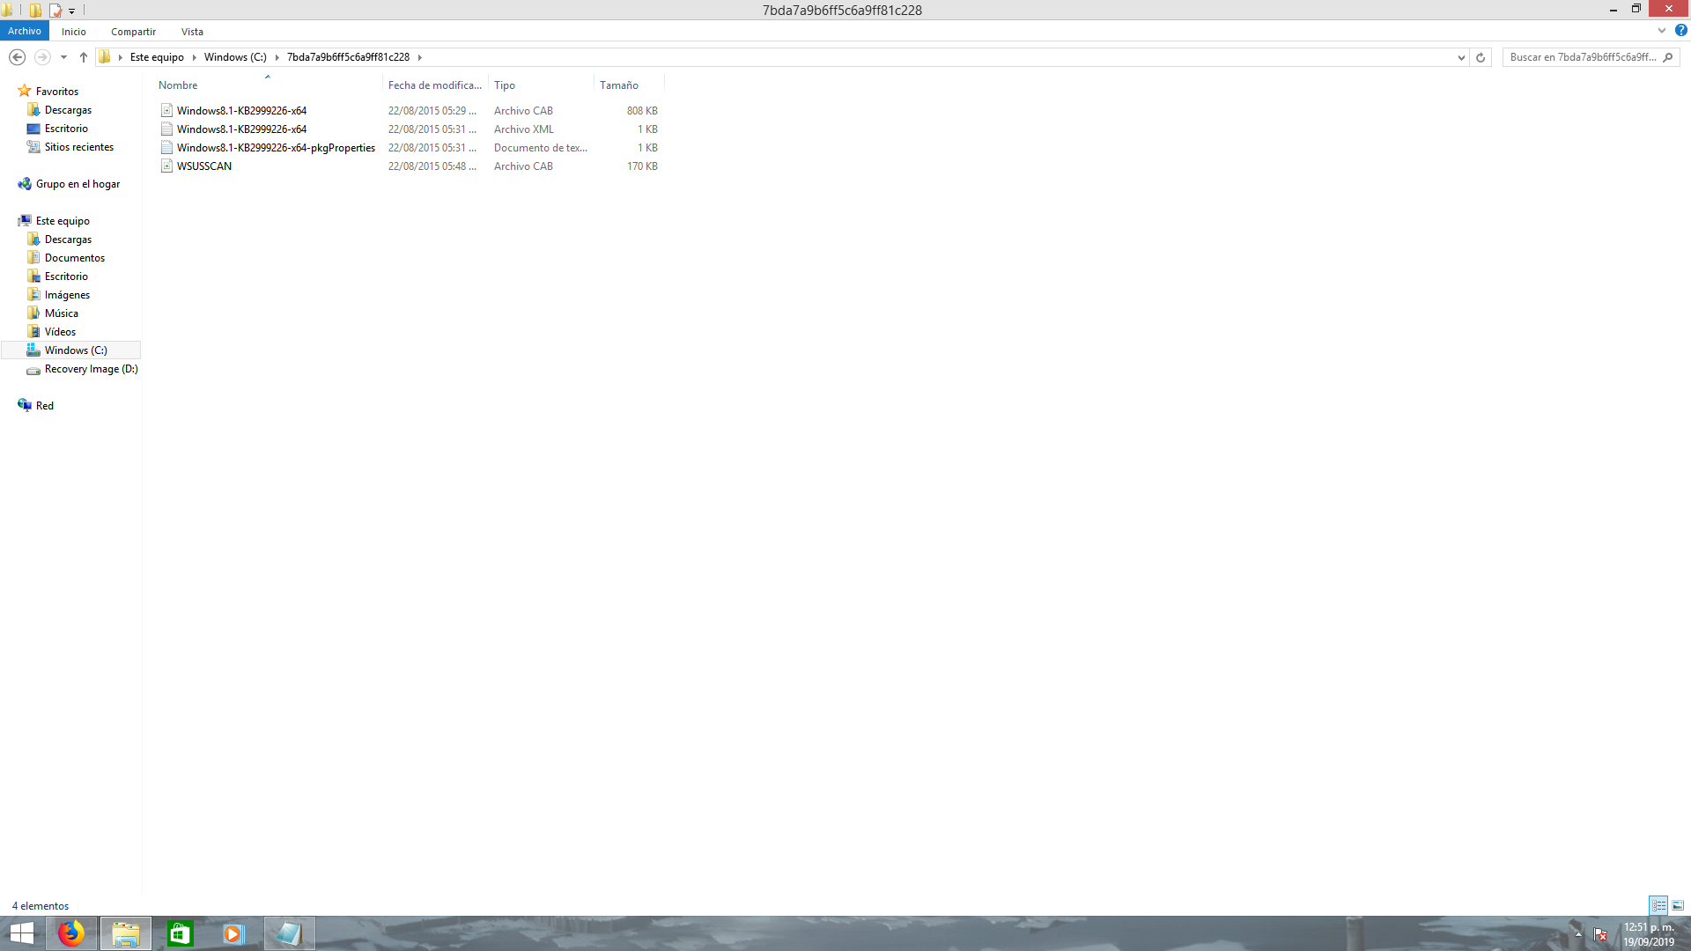Sort files by Tamaño column
The width and height of the screenshot is (1691, 951).
click(x=619, y=85)
